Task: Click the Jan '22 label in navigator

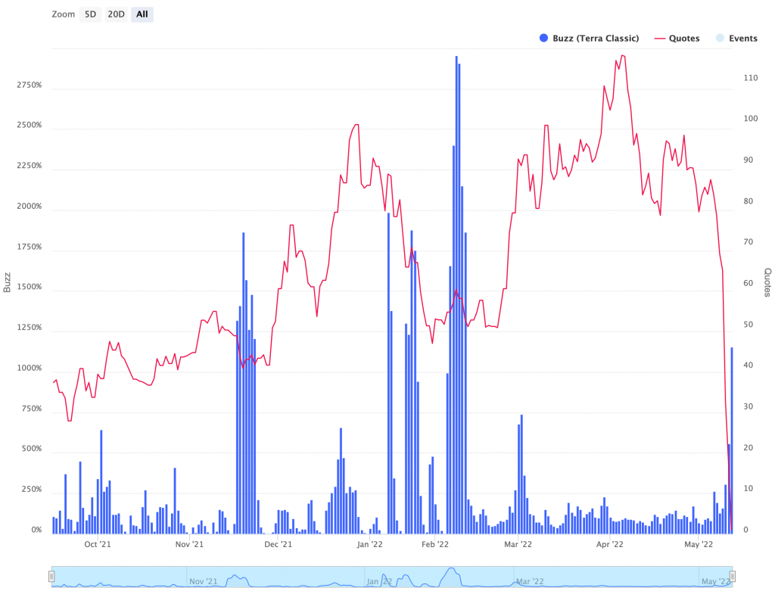Action: coord(380,581)
